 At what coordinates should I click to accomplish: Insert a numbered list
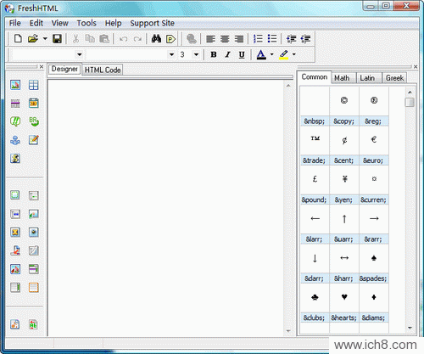tap(258, 38)
